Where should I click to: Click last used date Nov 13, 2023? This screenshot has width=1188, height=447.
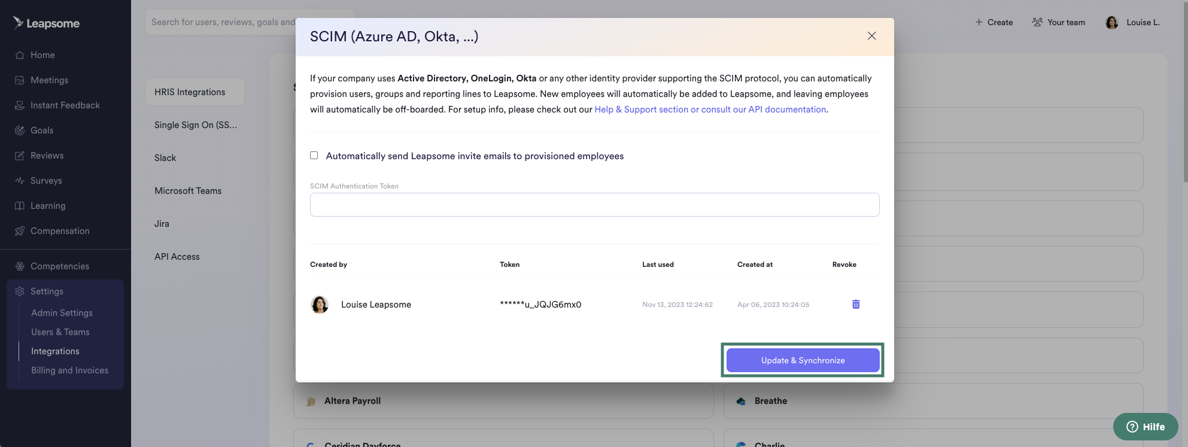(677, 305)
